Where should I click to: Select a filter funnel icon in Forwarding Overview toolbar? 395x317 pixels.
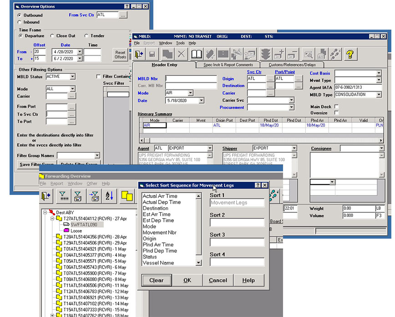(64, 196)
